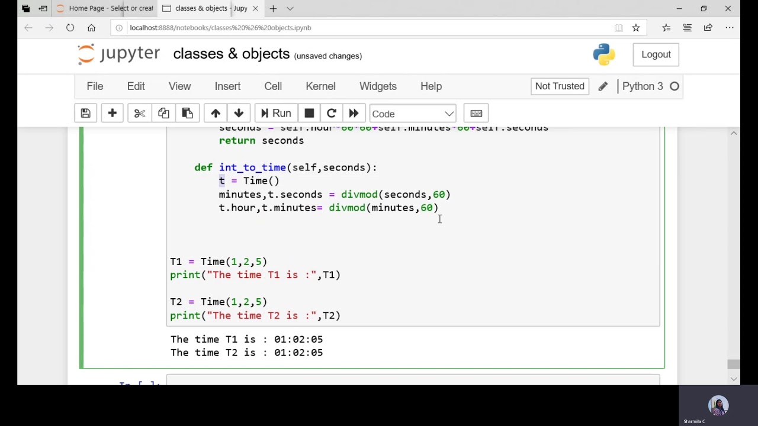Click the page scrollbar up arrow
Viewport: 758px width, 426px height.
[734, 133]
